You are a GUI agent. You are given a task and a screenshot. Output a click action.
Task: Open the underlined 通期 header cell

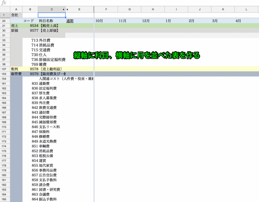[x=70, y=21]
